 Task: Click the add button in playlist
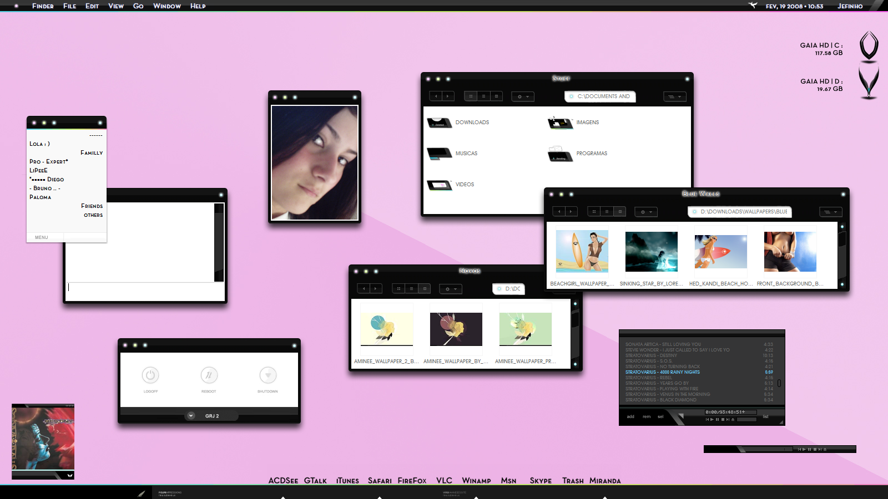click(630, 416)
